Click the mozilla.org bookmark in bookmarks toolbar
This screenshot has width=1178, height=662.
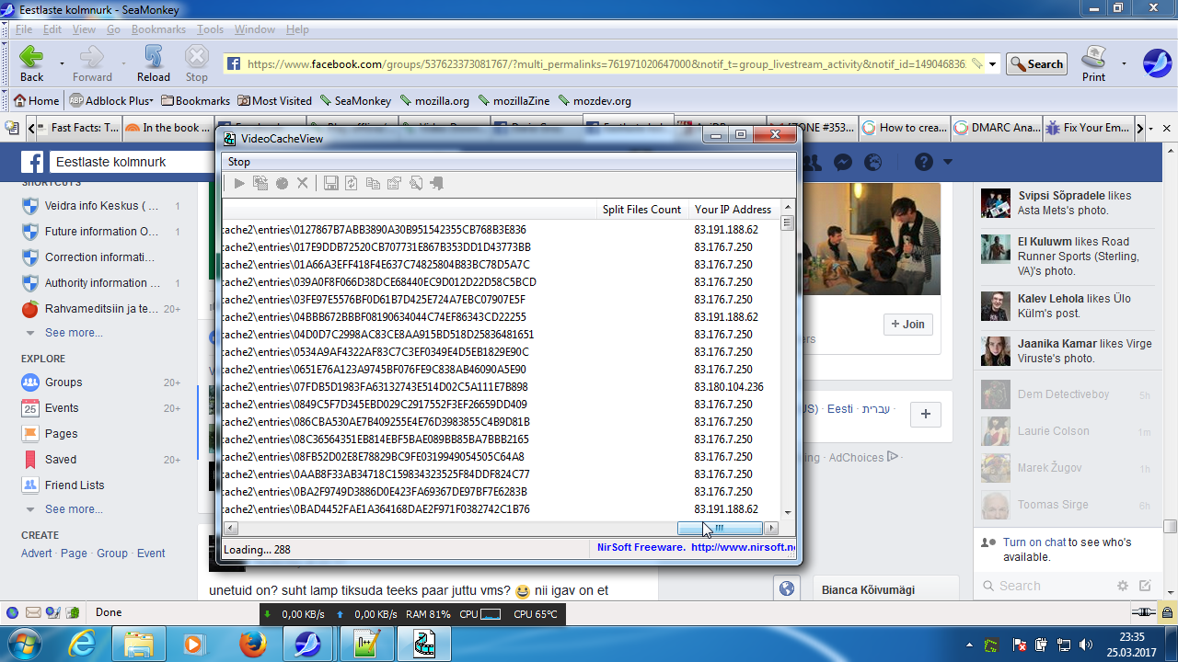click(x=434, y=101)
